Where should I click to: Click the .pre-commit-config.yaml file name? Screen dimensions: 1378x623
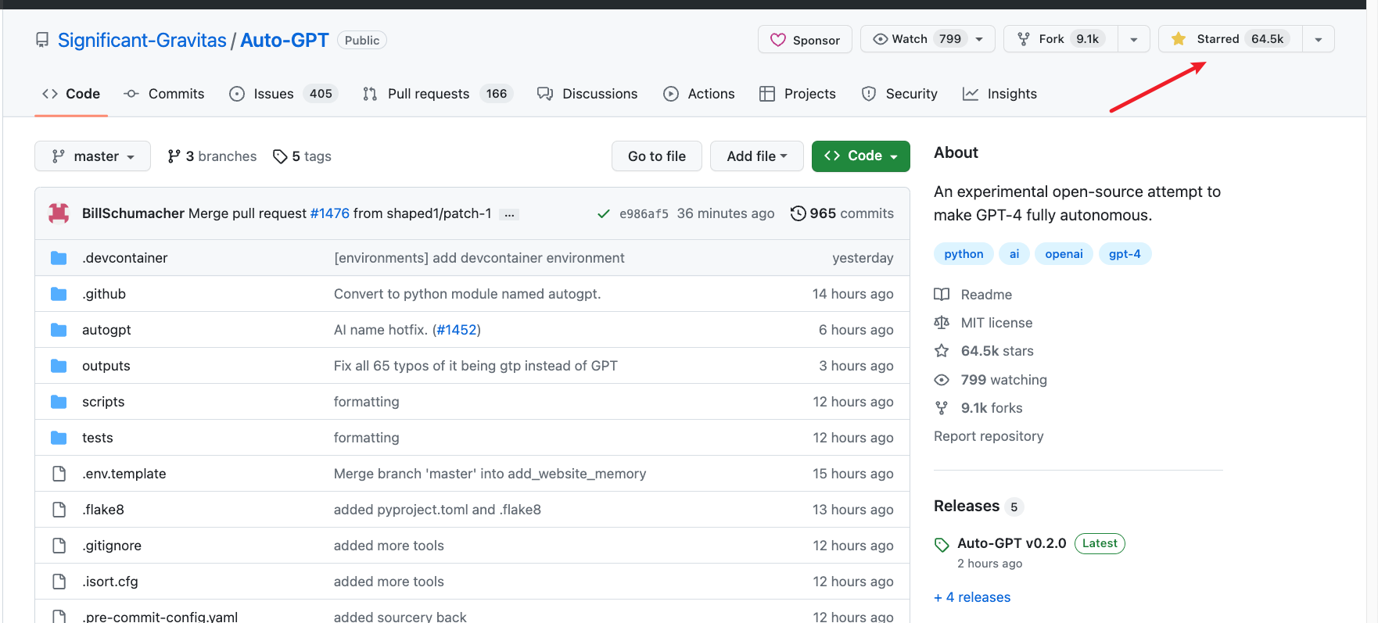coord(160,616)
